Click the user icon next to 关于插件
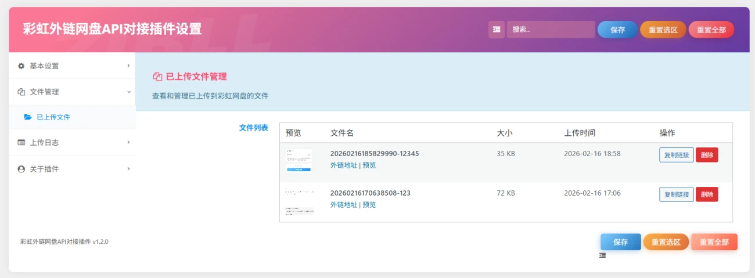Screen dimensions: 755x278 pyautogui.click(x=21, y=169)
